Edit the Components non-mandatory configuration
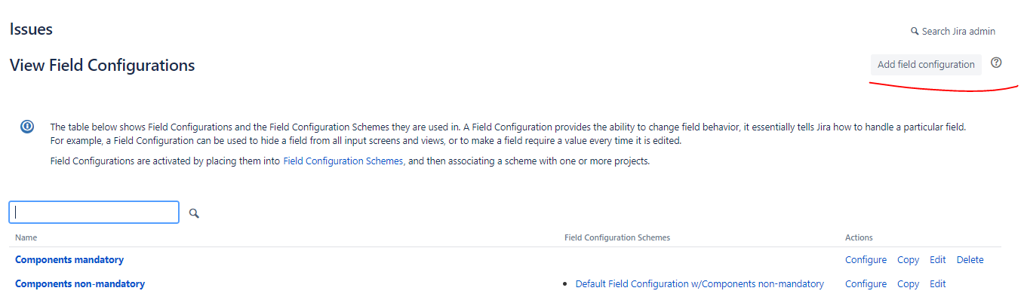Viewport: 1024px width, 297px height. tap(937, 284)
